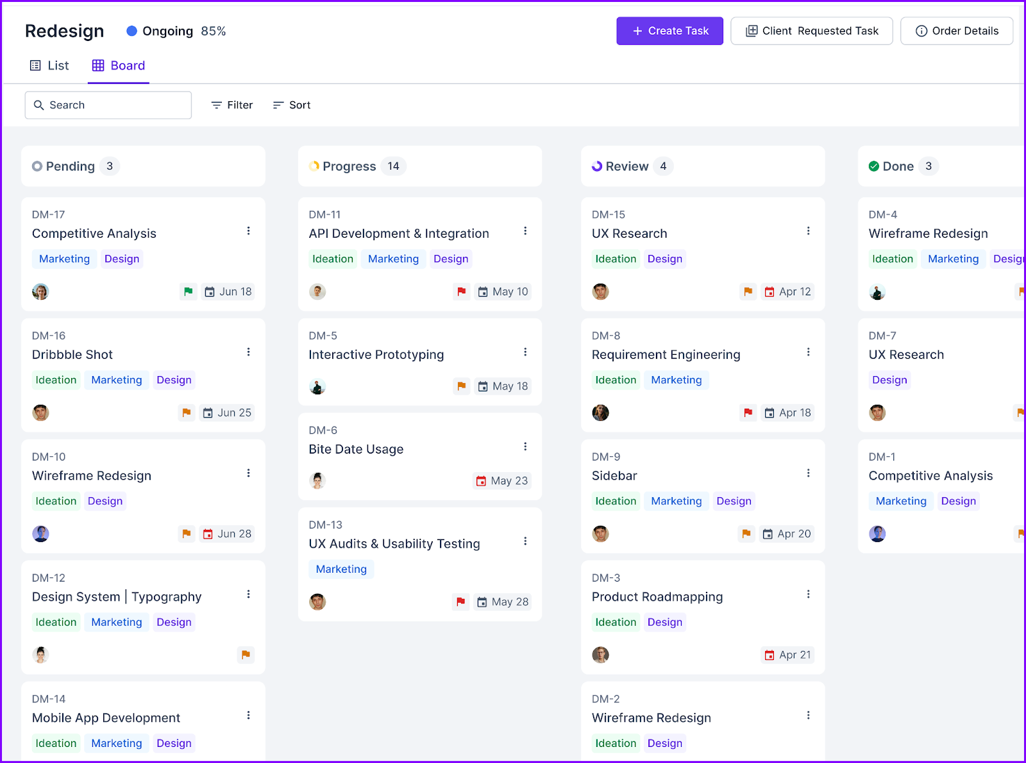This screenshot has width=1026, height=763.
Task: Switch to the List view tab
Action: (49, 65)
